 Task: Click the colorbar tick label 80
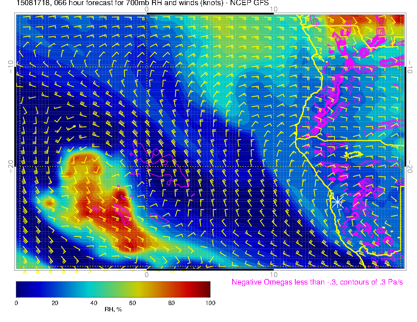point(171,303)
